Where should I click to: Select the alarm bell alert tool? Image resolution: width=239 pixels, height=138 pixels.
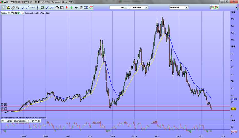(8, 8)
